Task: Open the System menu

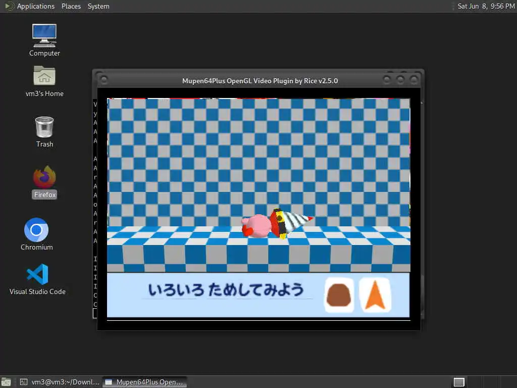Action: (x=98, y=6)
